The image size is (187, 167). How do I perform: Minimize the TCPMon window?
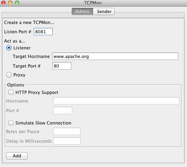(10, 3)
